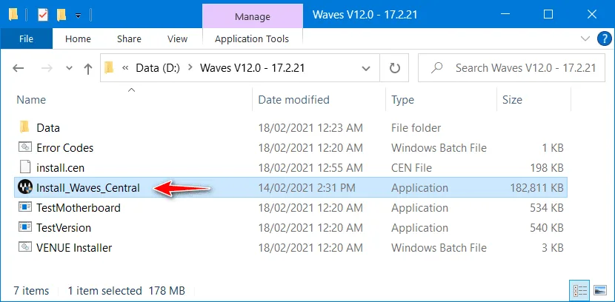Switch to the Share ribbon tab

[129, 38]
